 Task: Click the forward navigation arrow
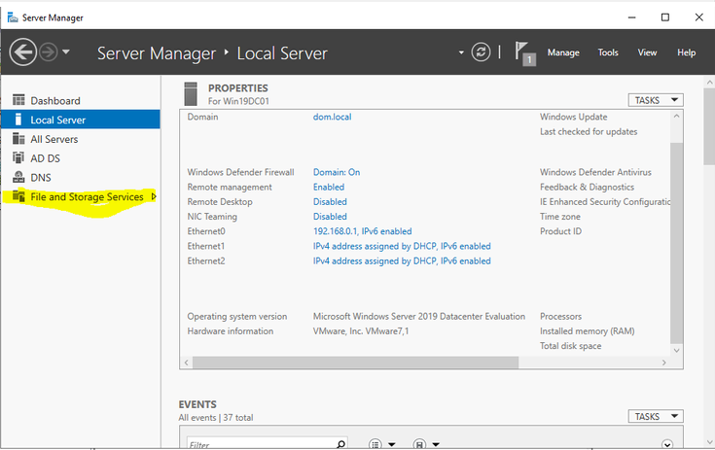coord(48,52)
